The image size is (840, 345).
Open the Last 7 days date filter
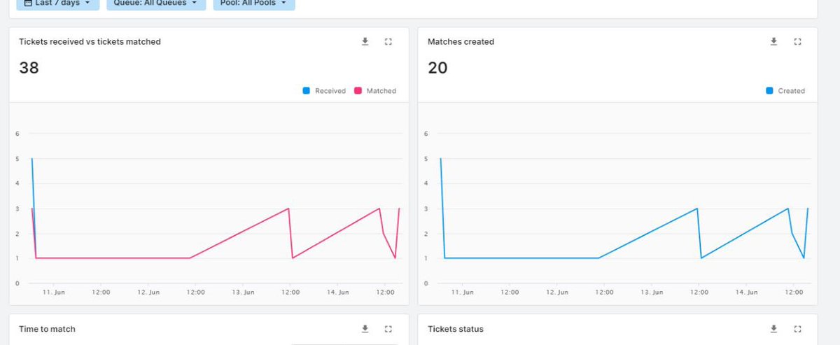pyautogui.click(x=57, y=3)
